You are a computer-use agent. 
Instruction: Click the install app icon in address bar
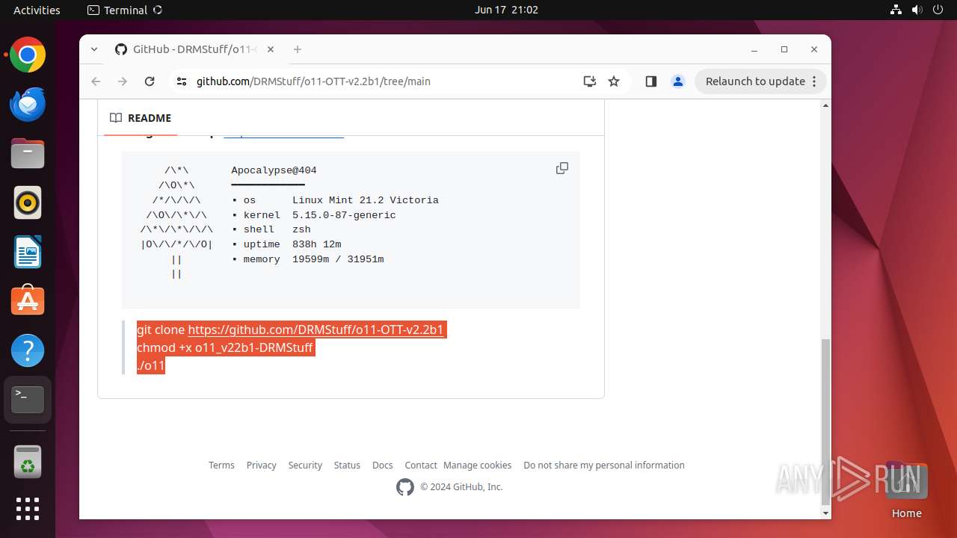(589, 81)
